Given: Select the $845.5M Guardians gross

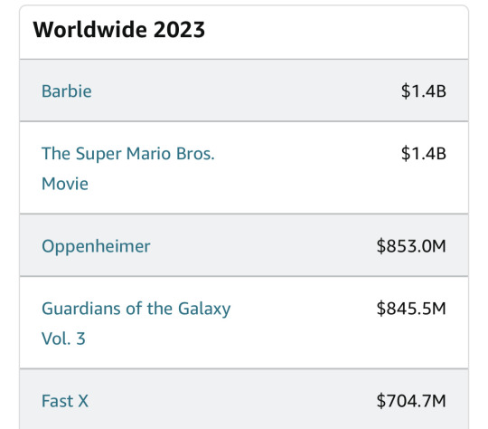Looking at the screenshot, I should click(411, 309).
